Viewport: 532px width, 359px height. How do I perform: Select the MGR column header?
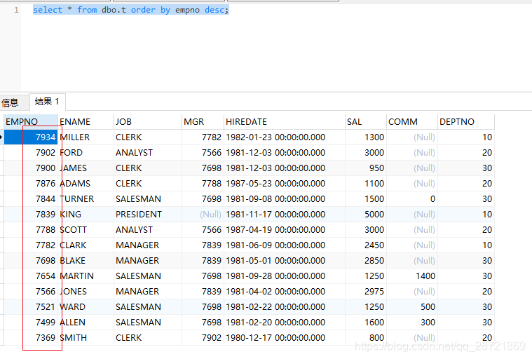(203, 121)
